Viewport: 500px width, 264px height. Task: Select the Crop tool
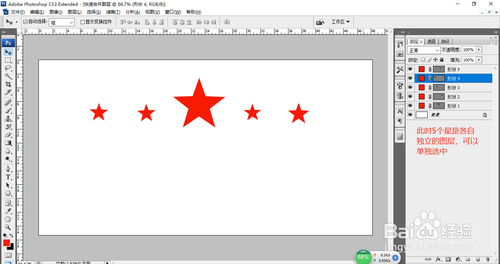pos(8,84)
